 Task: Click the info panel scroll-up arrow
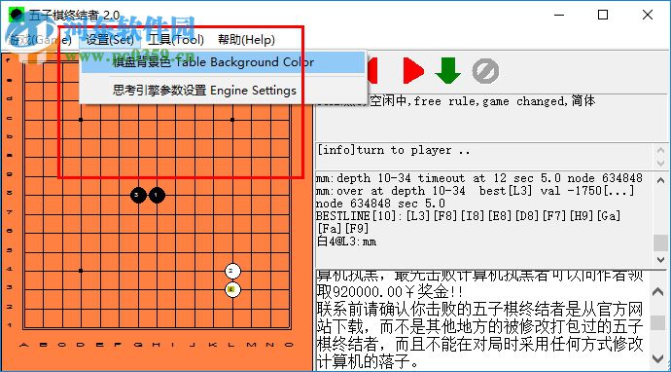(660, 151)
